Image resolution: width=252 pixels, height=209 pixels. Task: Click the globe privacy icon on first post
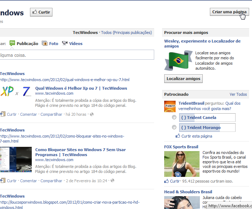coord(92,114)
